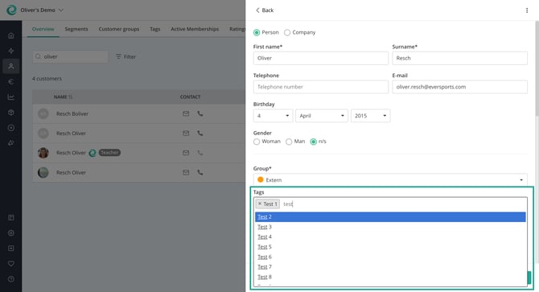The width and height of the screenshot is (539, 292).
Task: Click the Telephone number field
Action: point(321,87)
